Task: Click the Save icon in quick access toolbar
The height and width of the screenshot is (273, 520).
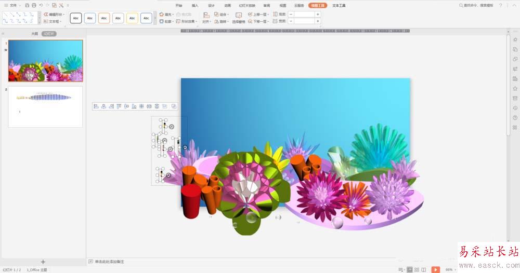Action: tap(27, 5)
